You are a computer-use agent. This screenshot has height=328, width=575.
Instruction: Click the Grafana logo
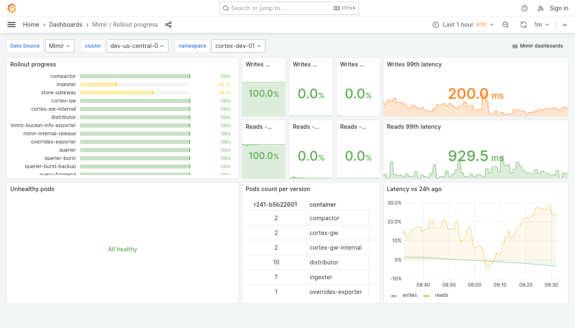pyautogui.click(x=11, y=8)
